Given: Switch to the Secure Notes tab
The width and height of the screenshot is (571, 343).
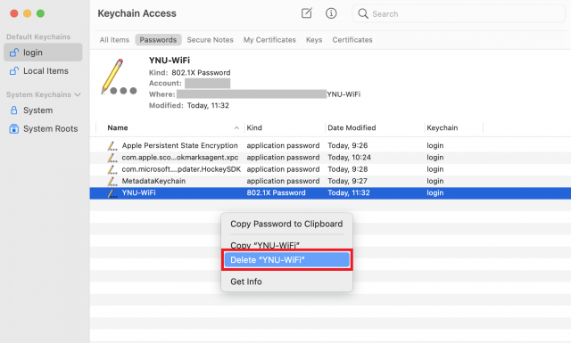Looking at the screenshot, I should (211, 40).
